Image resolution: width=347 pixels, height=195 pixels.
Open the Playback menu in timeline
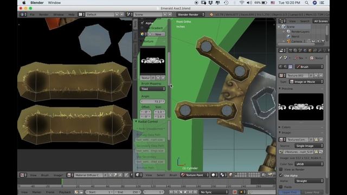click(x=65, y=192)
